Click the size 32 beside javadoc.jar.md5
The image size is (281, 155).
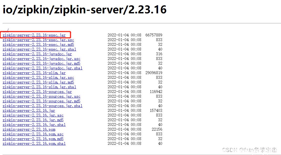[160, 63]
